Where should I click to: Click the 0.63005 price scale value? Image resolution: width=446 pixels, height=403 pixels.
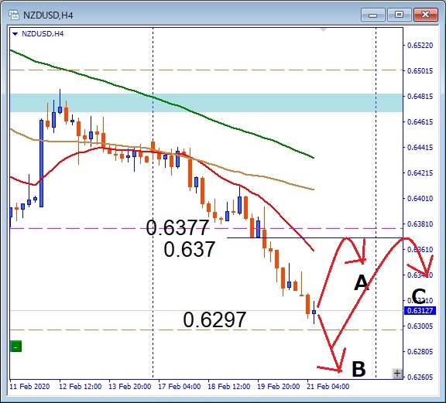pos(420,326)
